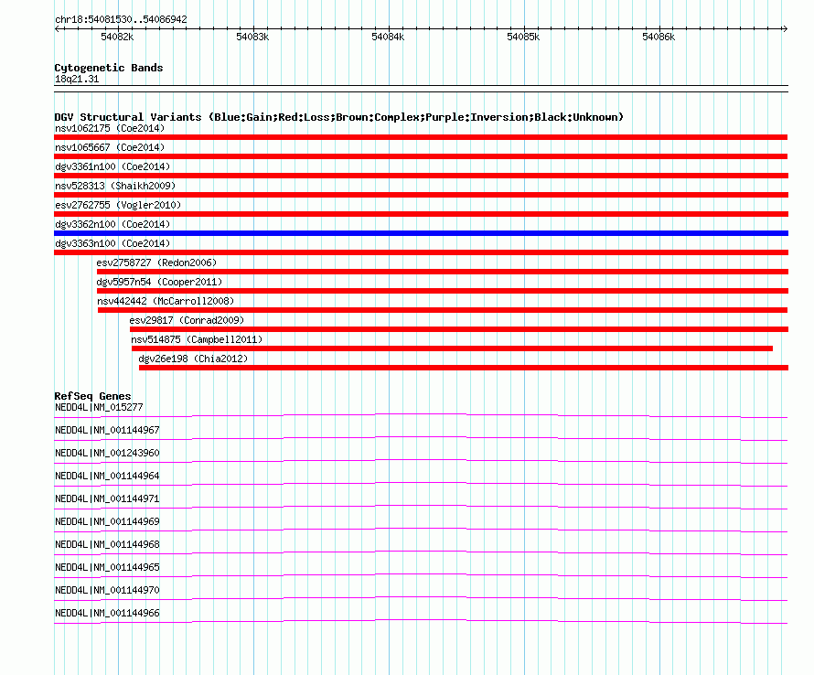814x675 pixels.
Task: Click the magenta line of NEDD4L|NM_001144966
Action: [421, 621]
